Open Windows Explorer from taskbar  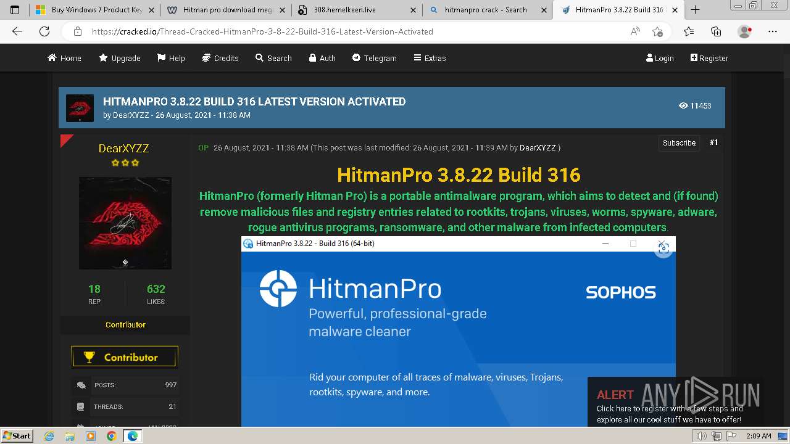[x=70, y=436]
